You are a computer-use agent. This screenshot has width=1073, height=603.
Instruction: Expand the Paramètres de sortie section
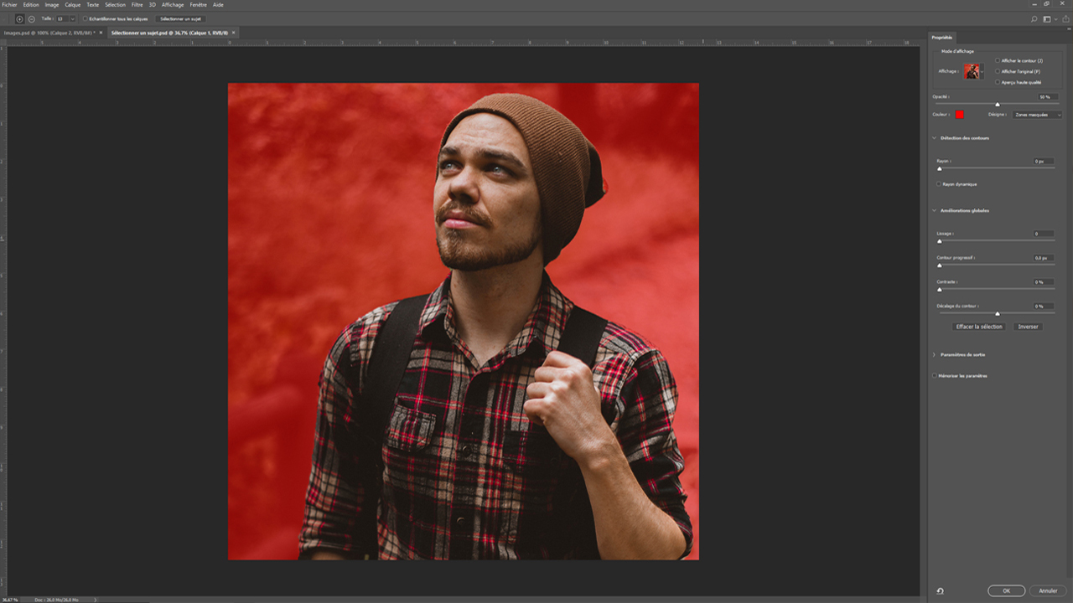935,355
